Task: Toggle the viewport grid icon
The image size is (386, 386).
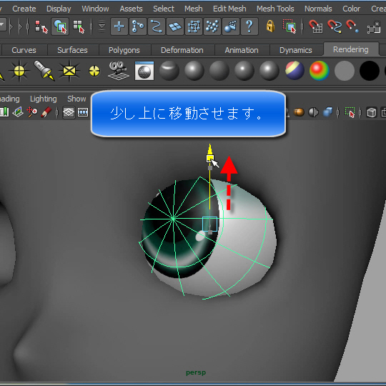Action: click(69, 112)
